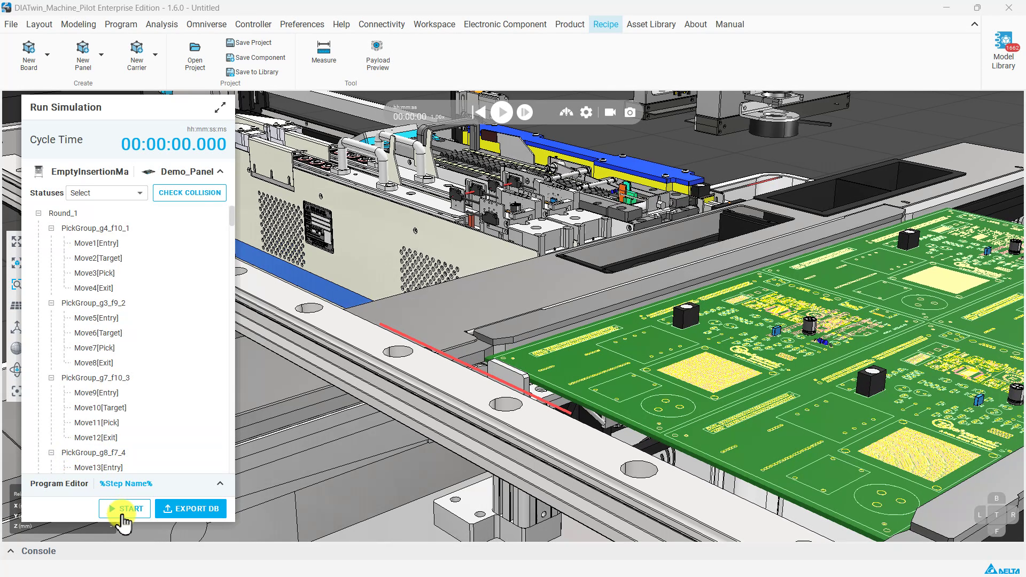The image size is (1026, 577).
Task: Take a viewport snapshot with the camera icon
Action: (630, 112)
